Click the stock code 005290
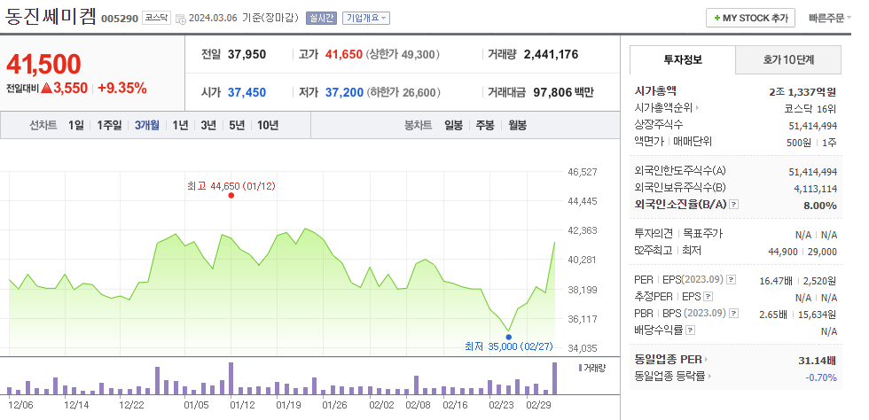 coord(119,19)
